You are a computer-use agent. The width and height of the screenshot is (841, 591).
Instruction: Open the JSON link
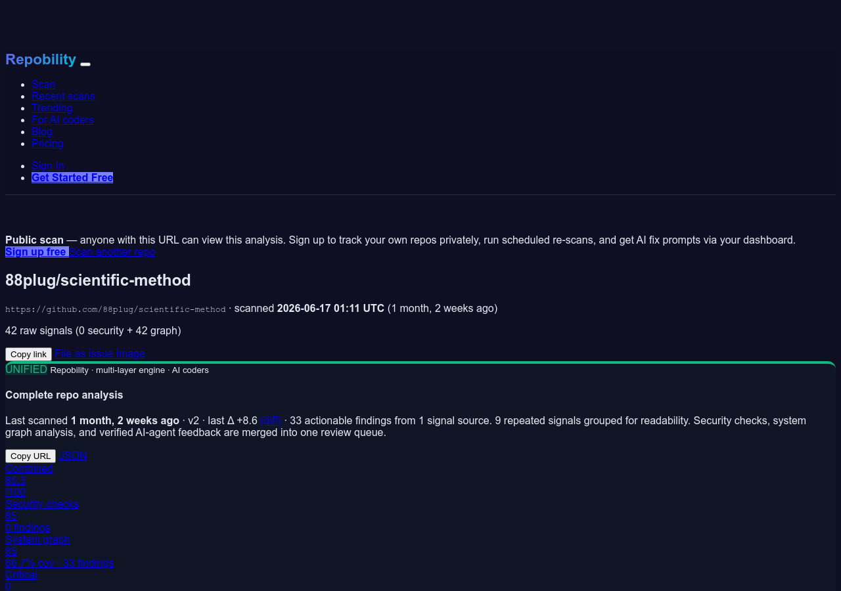[73, 455]
